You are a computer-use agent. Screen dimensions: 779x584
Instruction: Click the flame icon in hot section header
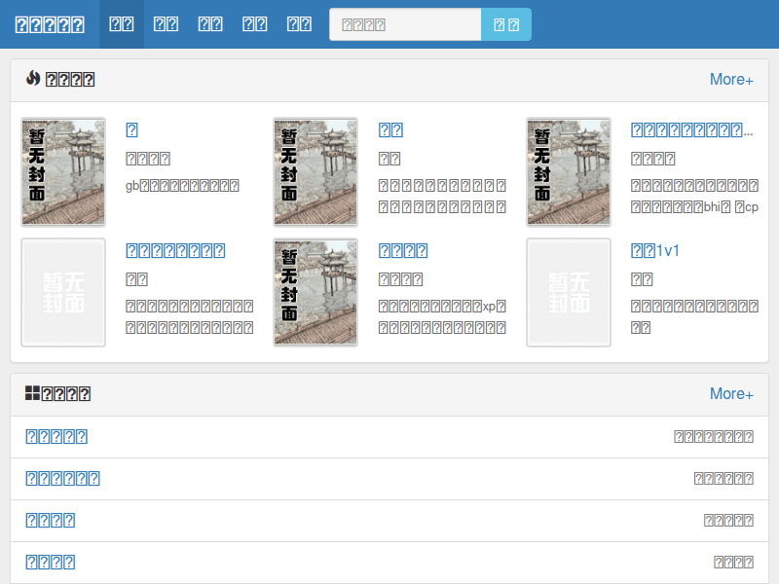32,79
